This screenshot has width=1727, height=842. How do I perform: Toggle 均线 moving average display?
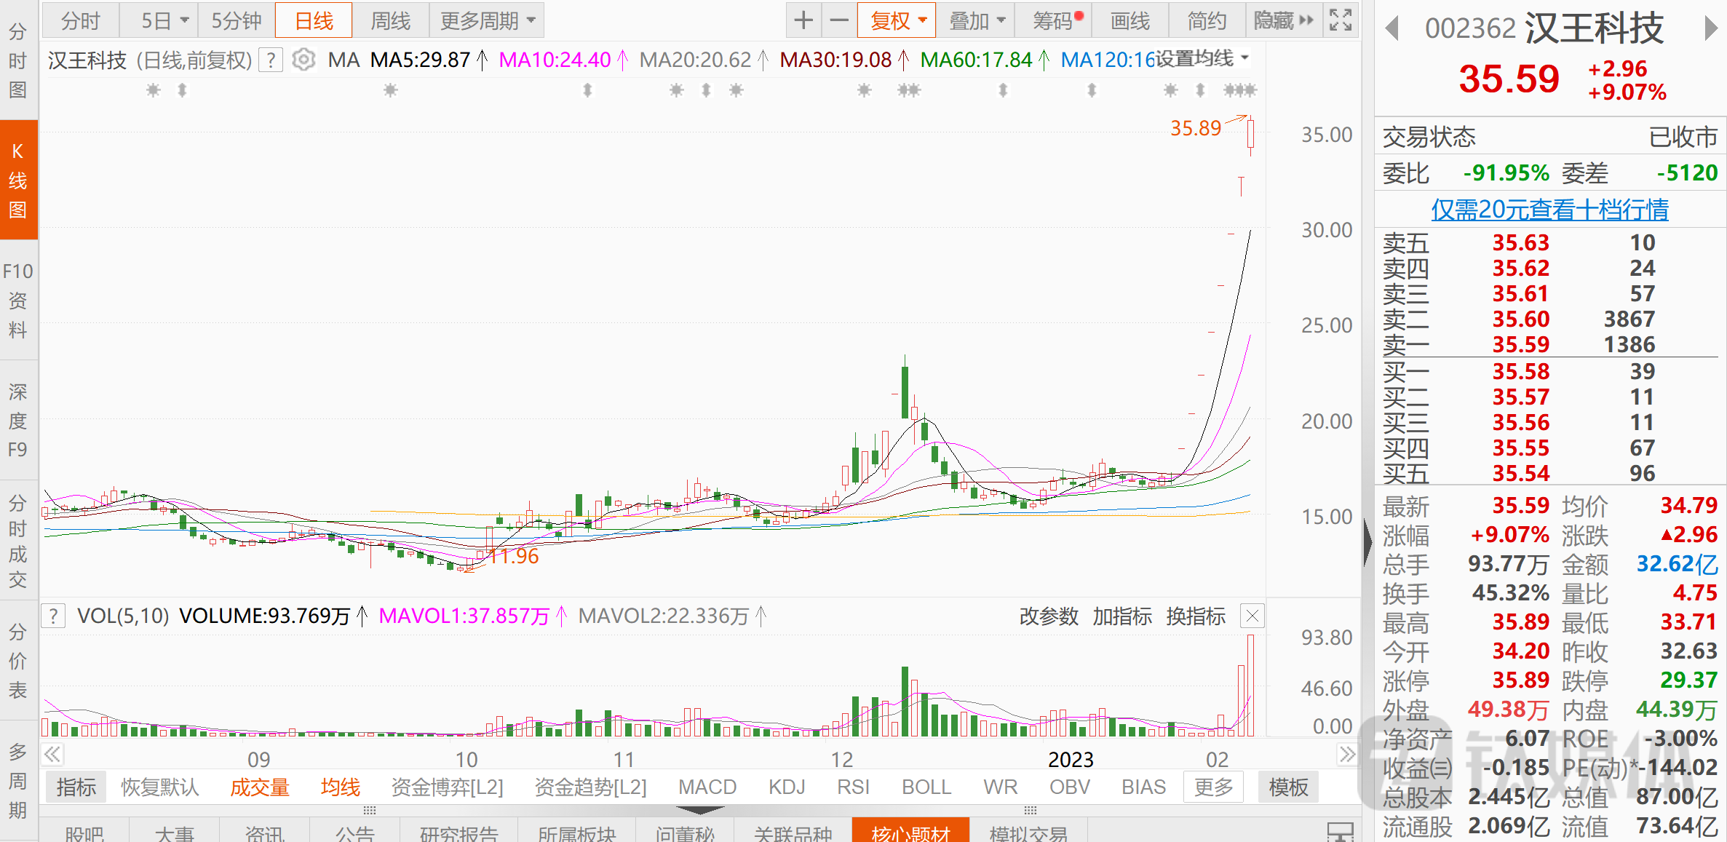(340, 787)
